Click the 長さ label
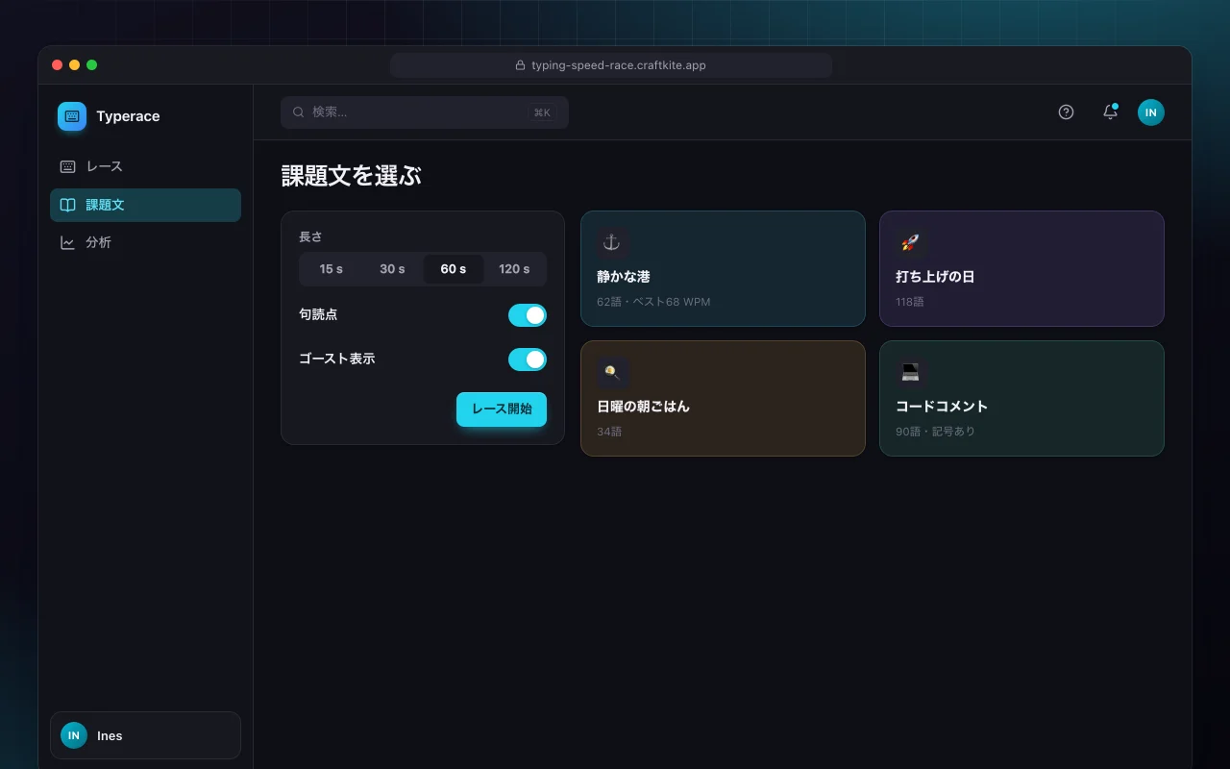 [310, 236]
